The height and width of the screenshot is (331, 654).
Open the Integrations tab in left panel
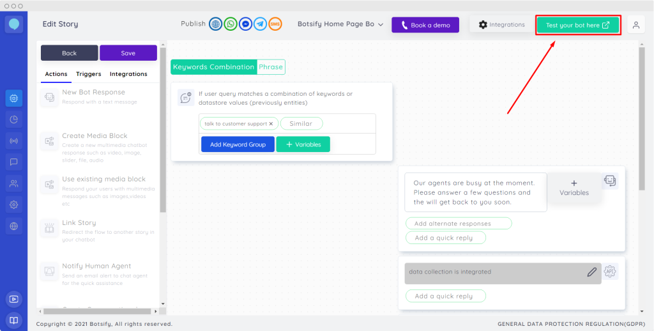click(x=128, y=74)
